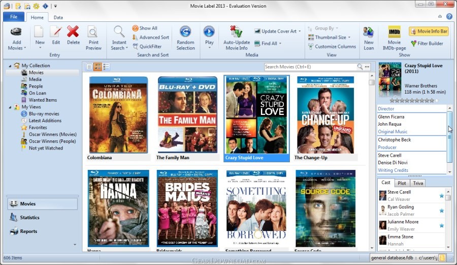Switch to list view mode icon
The height and width of the screenshot is (265, 457).
89,67
